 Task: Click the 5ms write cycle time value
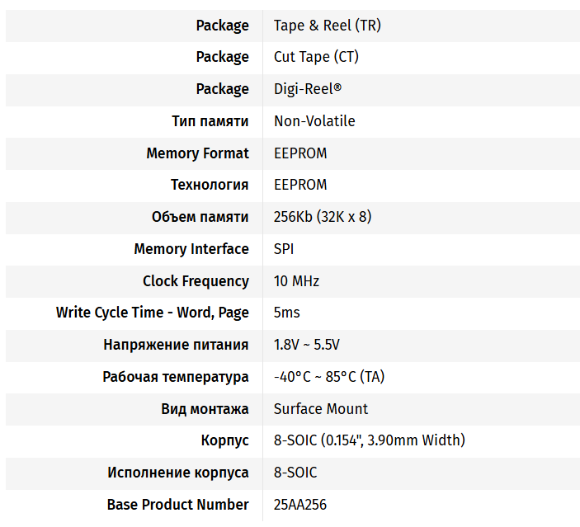point(287,313)
